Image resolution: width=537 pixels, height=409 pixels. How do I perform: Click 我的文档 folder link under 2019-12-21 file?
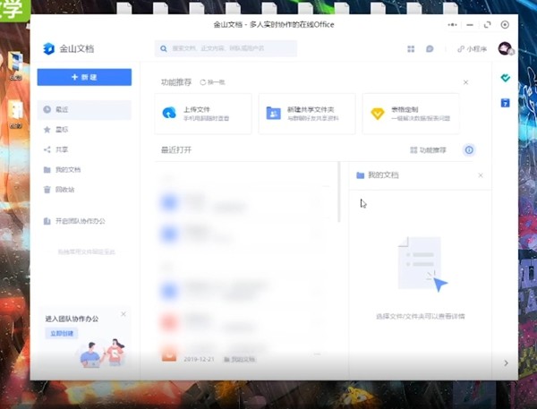pyautogui.click(x=239, y=360)
